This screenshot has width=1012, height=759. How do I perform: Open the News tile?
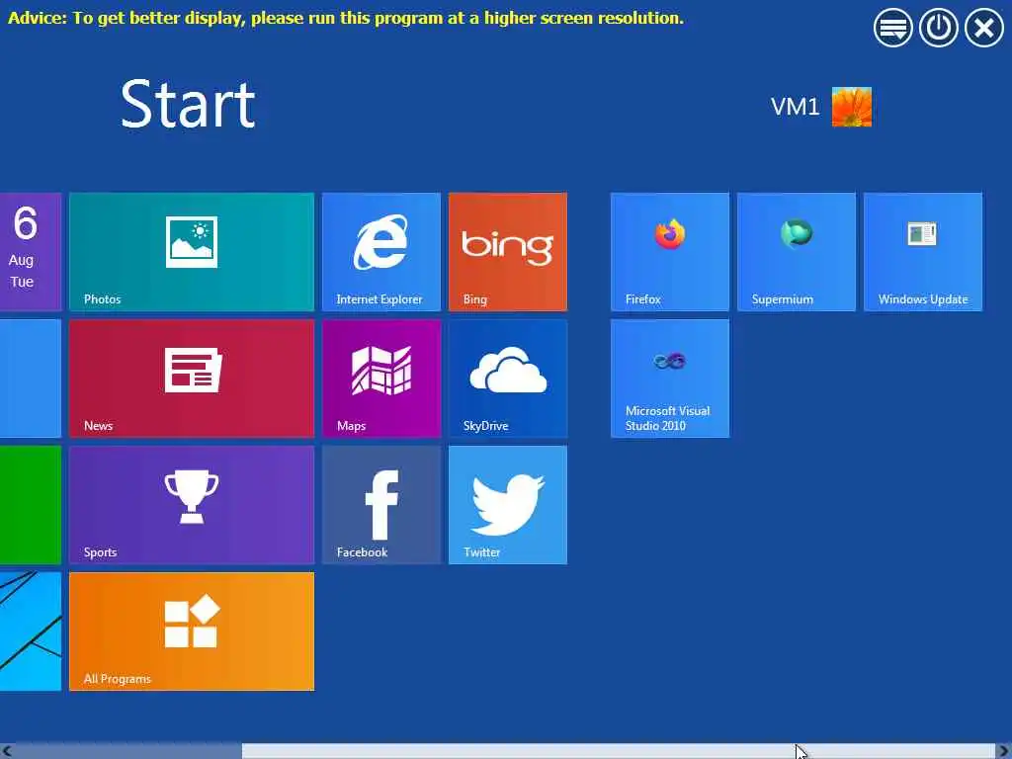(192, 379)
